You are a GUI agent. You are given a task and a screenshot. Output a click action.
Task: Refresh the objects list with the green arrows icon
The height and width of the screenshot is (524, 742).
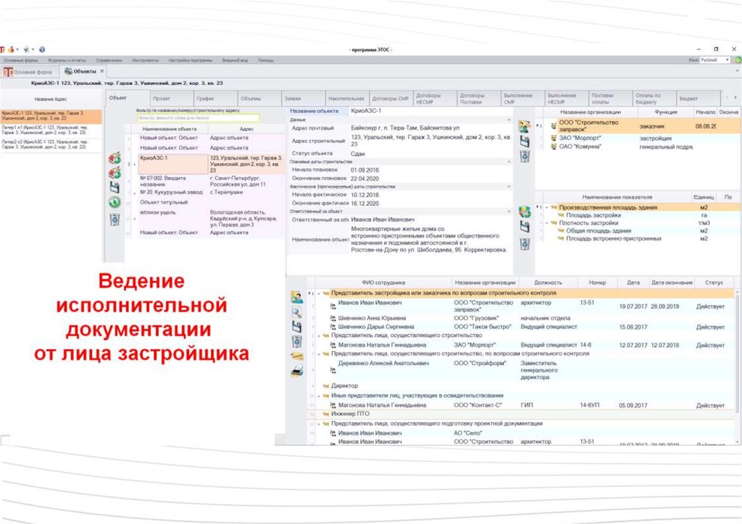click(114, 203)
